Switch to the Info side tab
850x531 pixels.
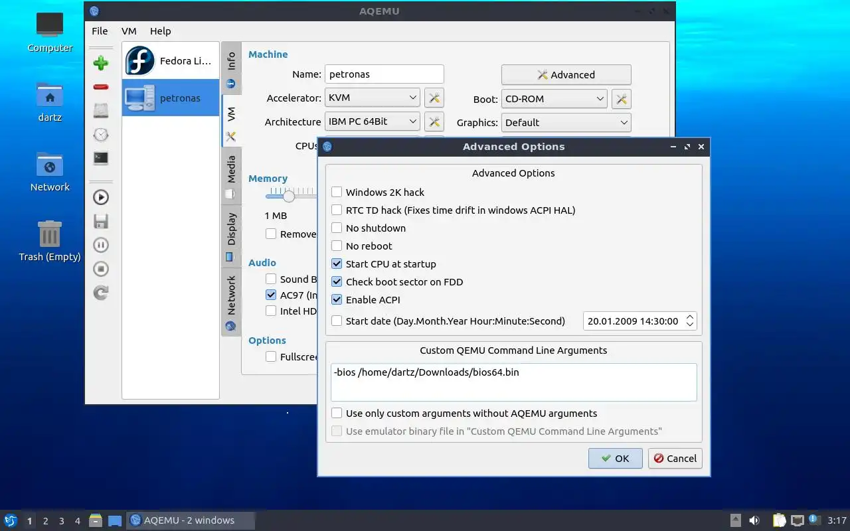(231, 70)
